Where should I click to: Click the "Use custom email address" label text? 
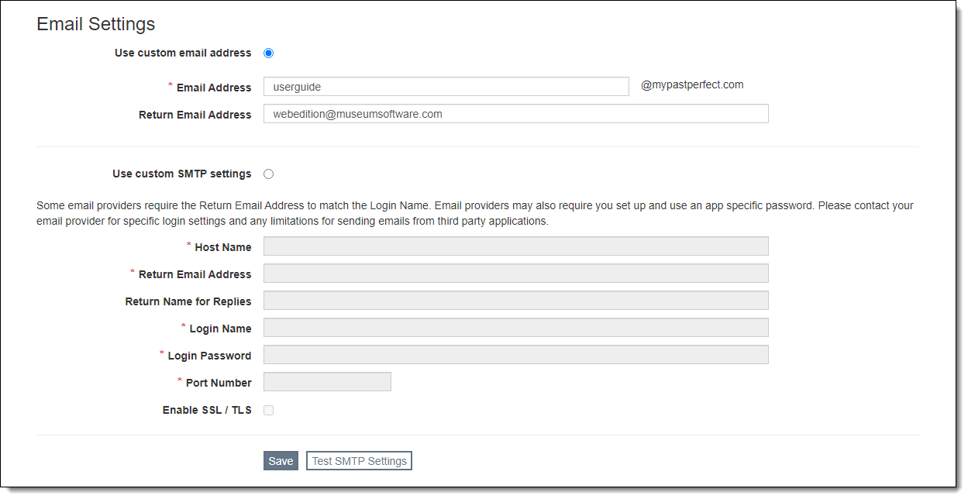point(183,53)
